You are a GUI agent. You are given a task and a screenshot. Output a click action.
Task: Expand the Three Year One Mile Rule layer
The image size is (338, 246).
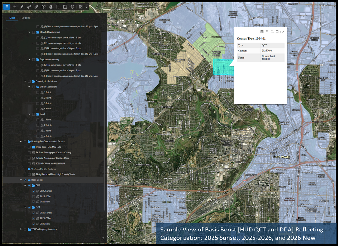[x=25, y=147]
